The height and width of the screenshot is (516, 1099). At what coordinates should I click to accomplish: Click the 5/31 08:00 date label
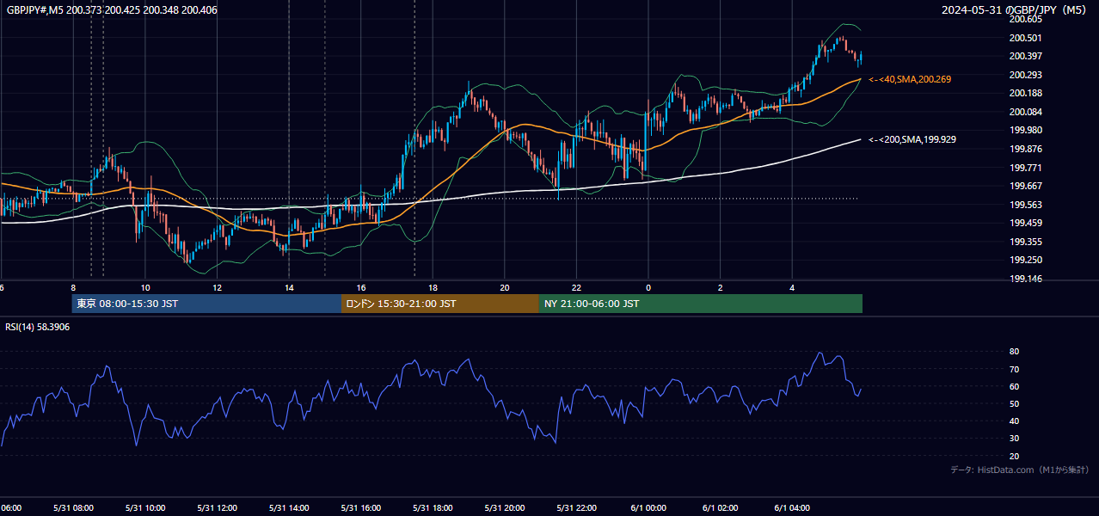pyautogui.click(x=73, y=507)
